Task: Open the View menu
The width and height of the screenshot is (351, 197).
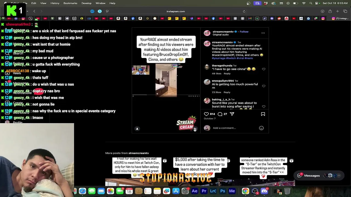Action: tap(43, 3)
